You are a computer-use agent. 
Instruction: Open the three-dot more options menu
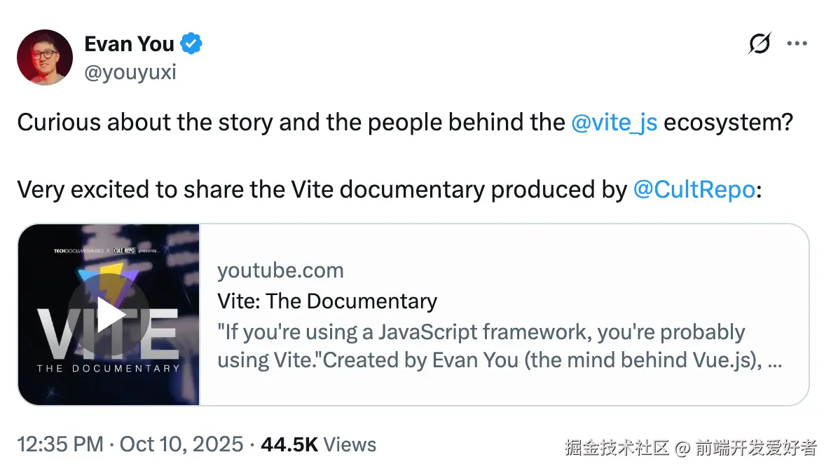(797, 44)
